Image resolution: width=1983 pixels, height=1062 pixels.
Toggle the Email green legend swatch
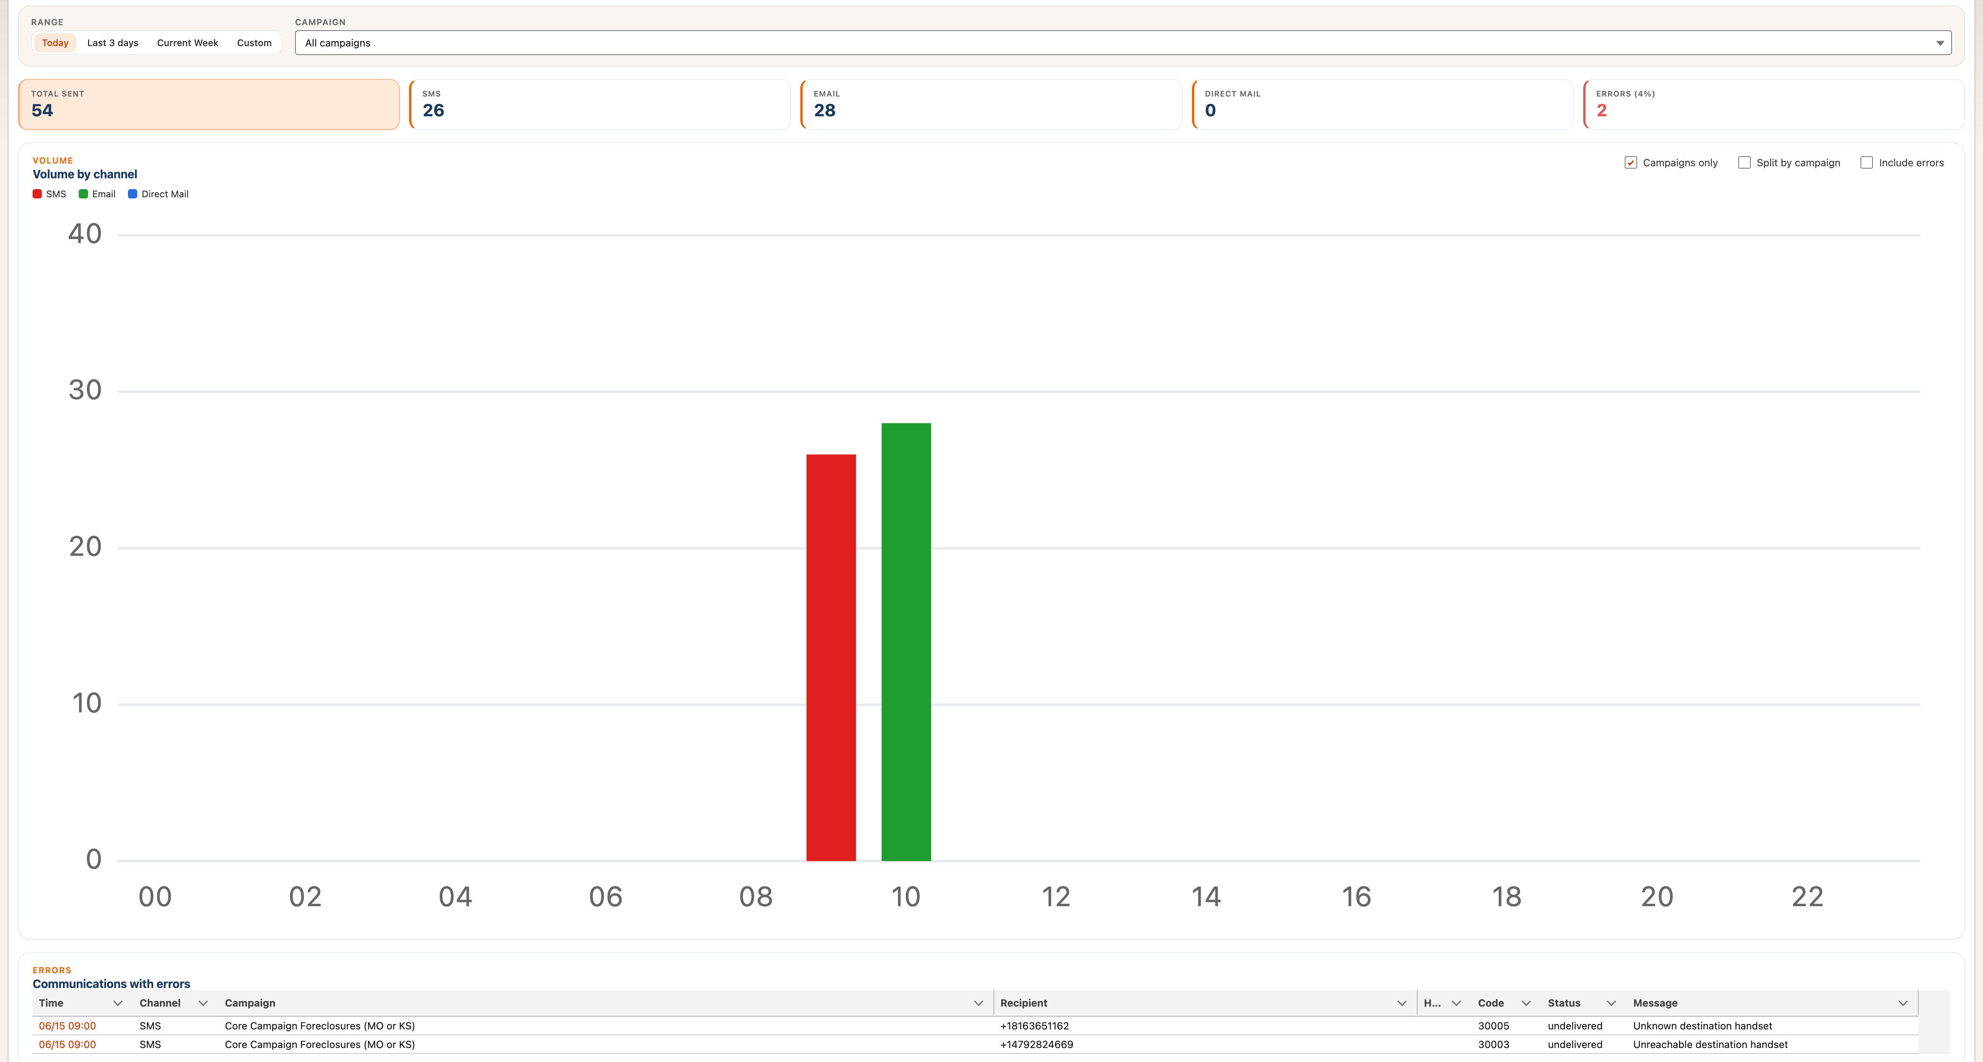(83, 194)
